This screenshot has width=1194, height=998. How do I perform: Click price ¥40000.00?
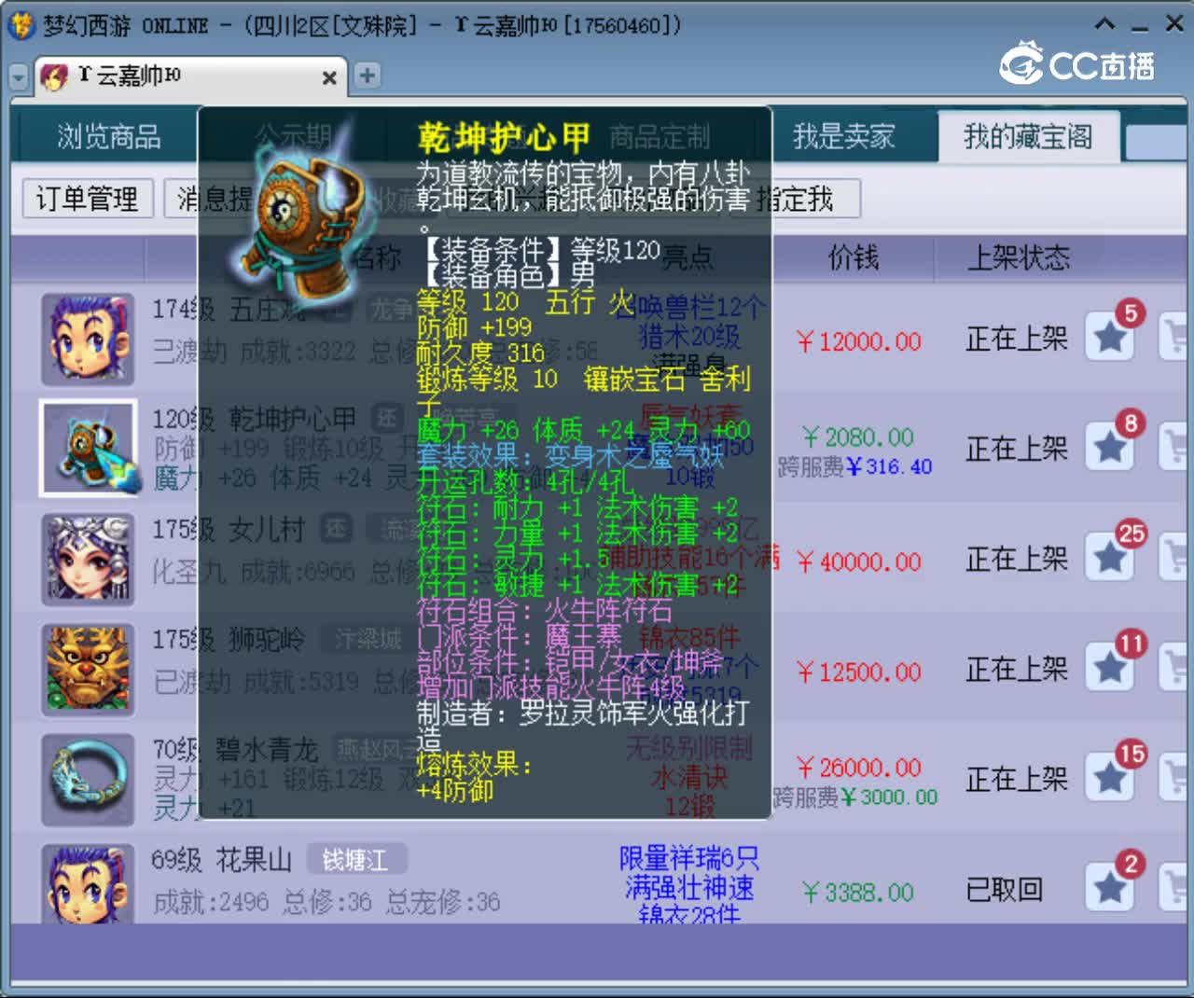tap(858, 562)
